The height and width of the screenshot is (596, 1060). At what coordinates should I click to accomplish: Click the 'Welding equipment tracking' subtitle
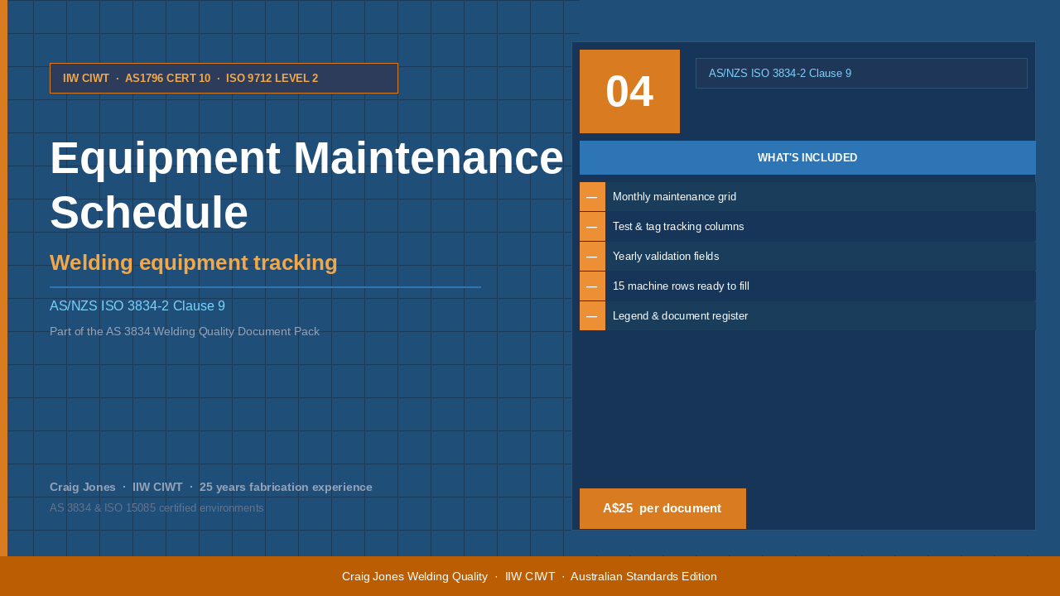(194, 262)
